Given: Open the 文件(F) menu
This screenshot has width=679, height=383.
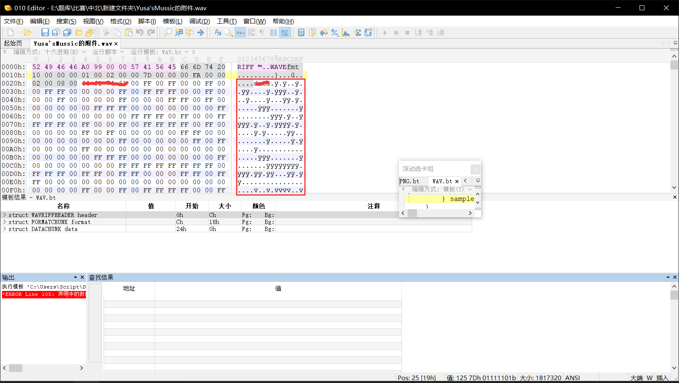Looking at the screenshot, I should (x=14, y=21).
